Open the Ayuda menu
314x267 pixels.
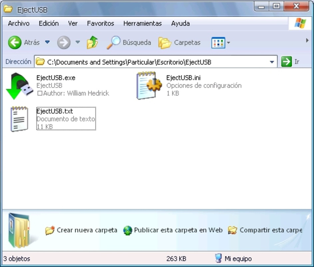180,23
